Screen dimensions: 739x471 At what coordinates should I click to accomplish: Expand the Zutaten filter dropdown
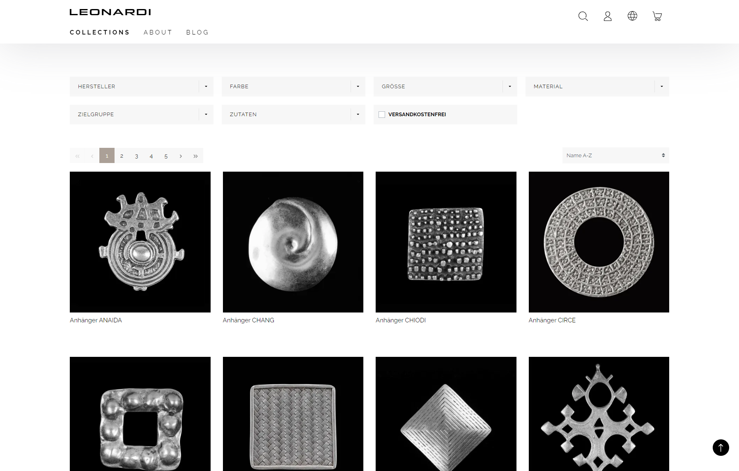pos(294,115)
